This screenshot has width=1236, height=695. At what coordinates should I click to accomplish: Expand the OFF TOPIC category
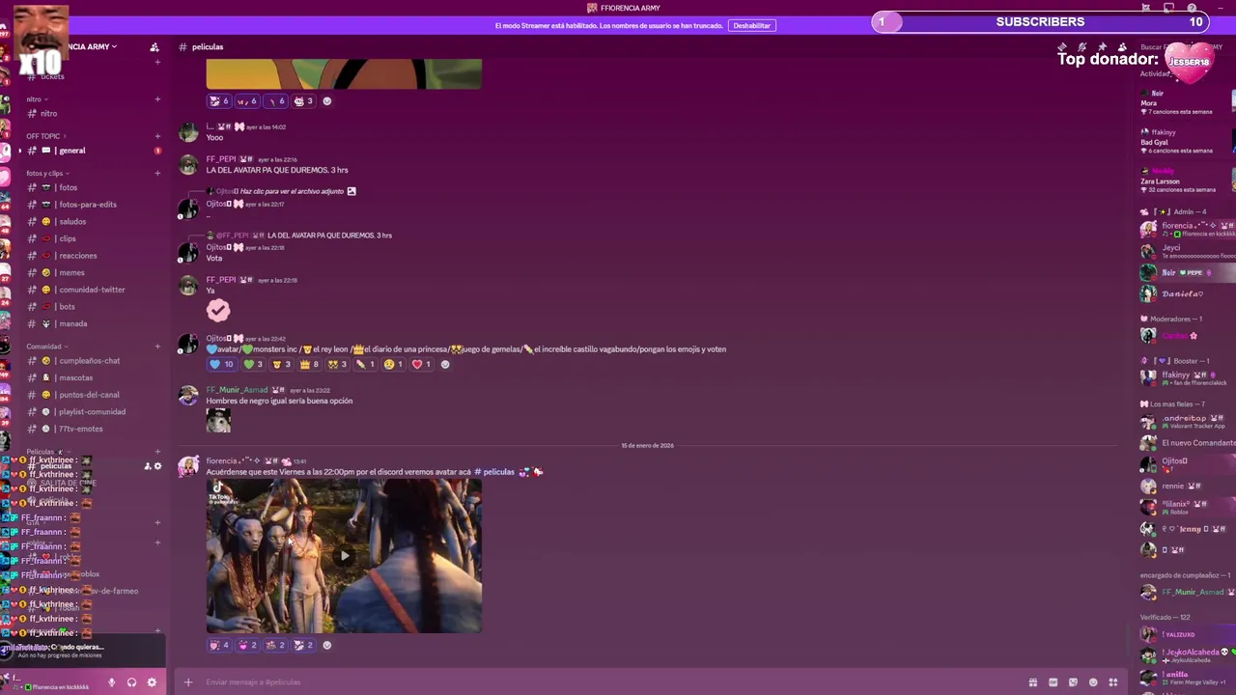tap(46, 136)
